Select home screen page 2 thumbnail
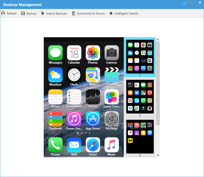The width and height of the screenshot is (204, 177). pos(140,96)
